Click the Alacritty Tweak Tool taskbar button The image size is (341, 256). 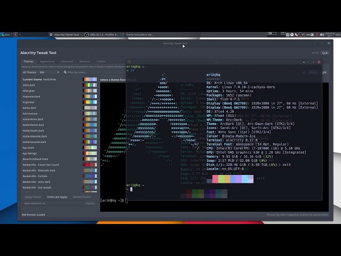(64, 35)
